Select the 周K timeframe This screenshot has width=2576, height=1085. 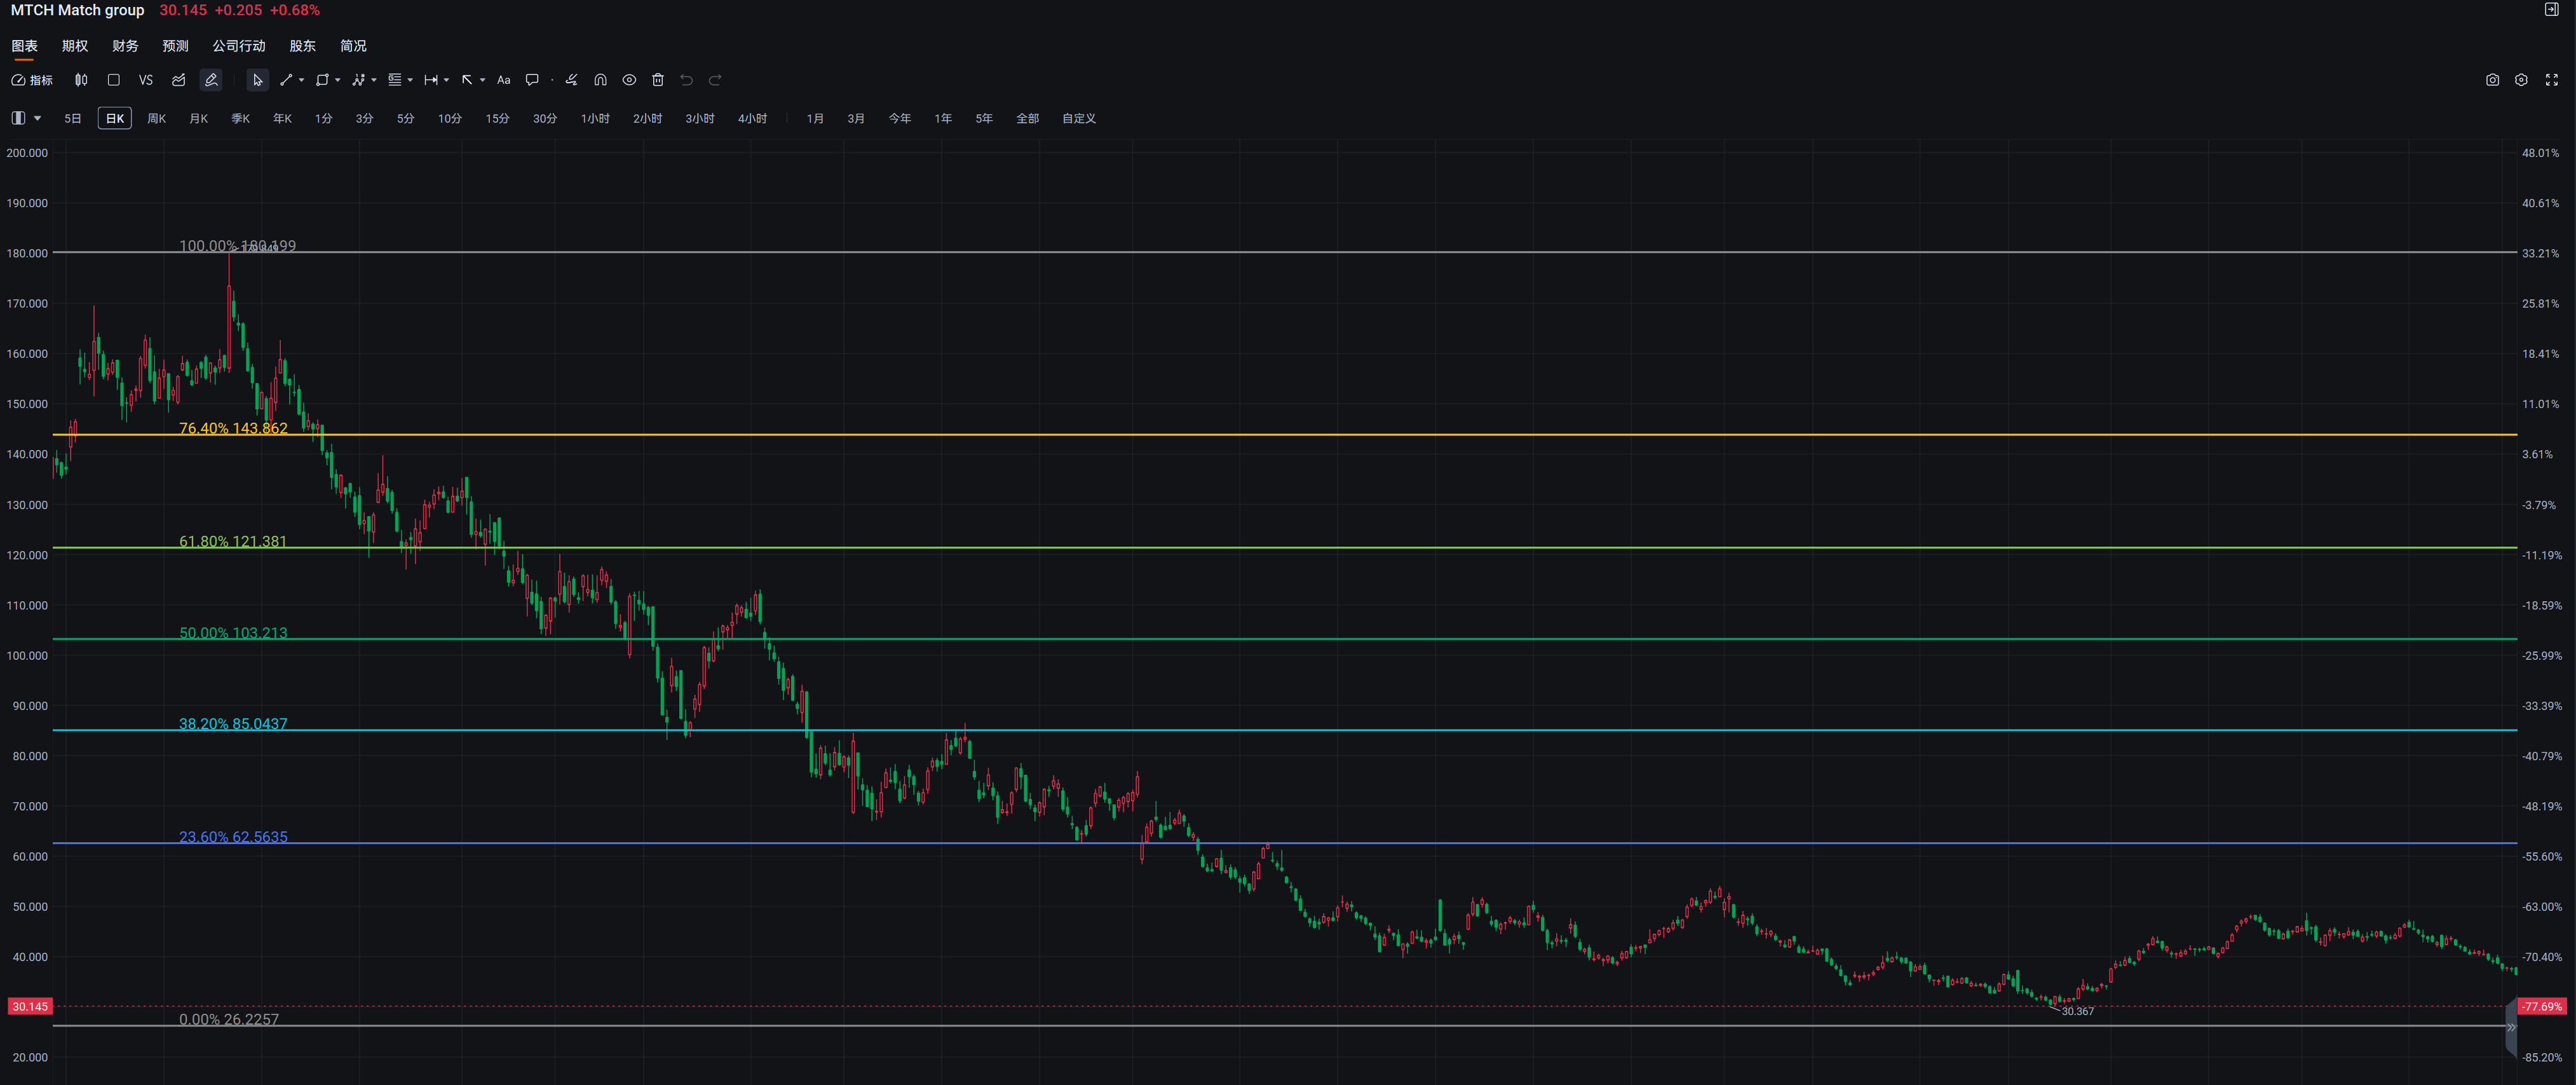156,118
